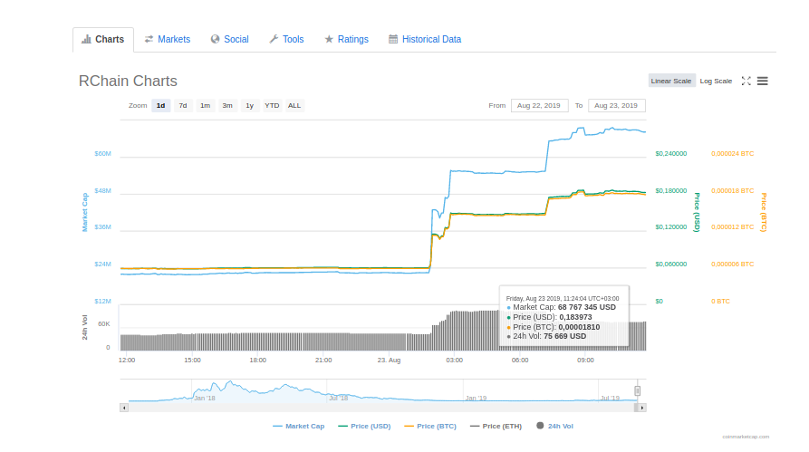
Task: Click the coinmarketcap.com credit link
Action: coord(746,437)
